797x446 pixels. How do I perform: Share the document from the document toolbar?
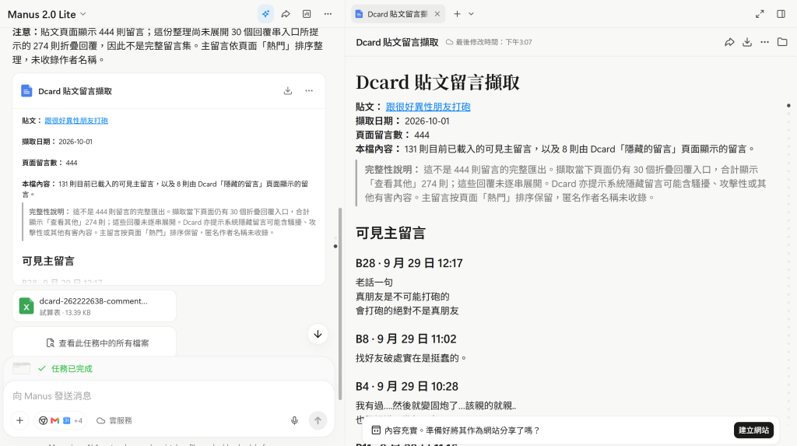point(729,42)
